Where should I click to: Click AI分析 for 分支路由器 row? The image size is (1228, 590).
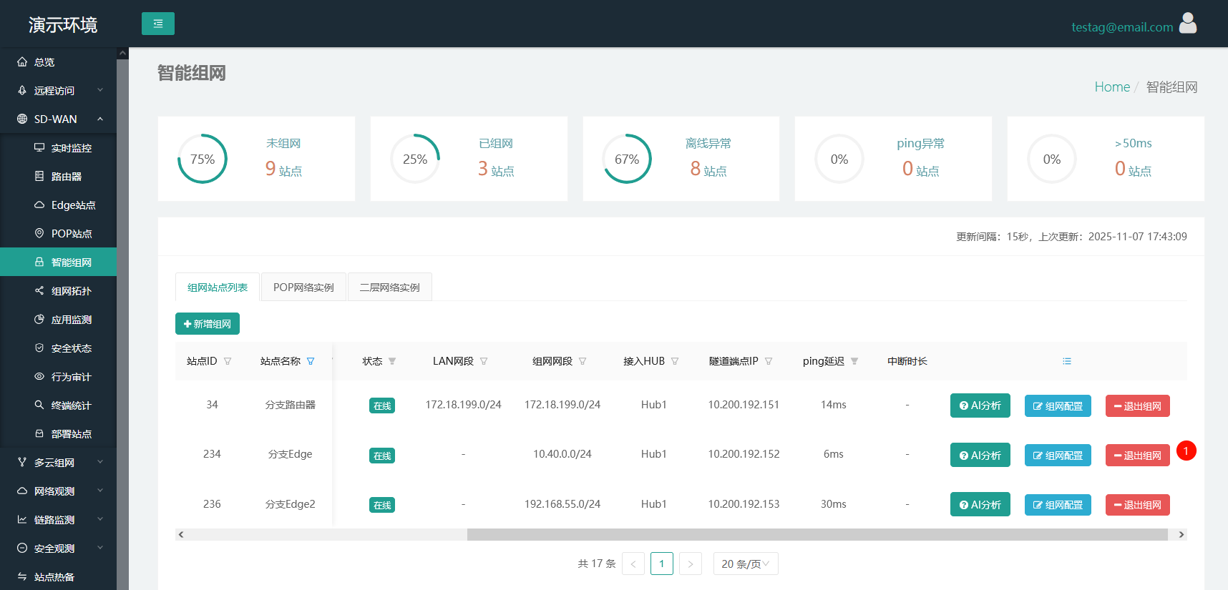(x=980, y=405)
